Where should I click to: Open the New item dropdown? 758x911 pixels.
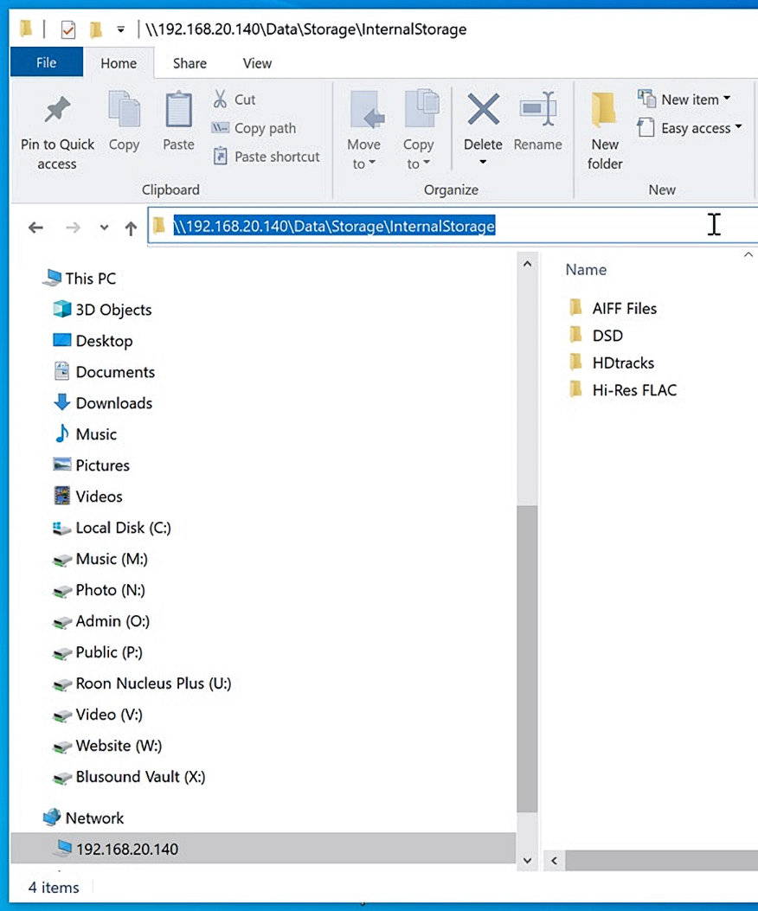click(684, 99)
